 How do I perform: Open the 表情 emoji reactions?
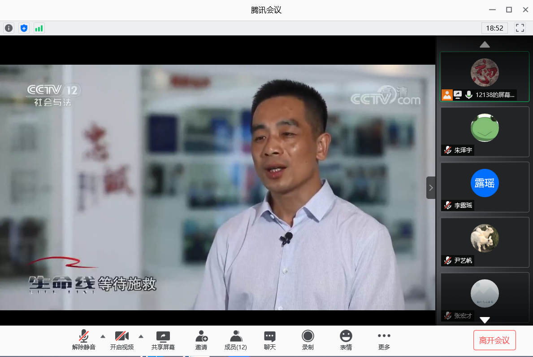tap(346, 340)
